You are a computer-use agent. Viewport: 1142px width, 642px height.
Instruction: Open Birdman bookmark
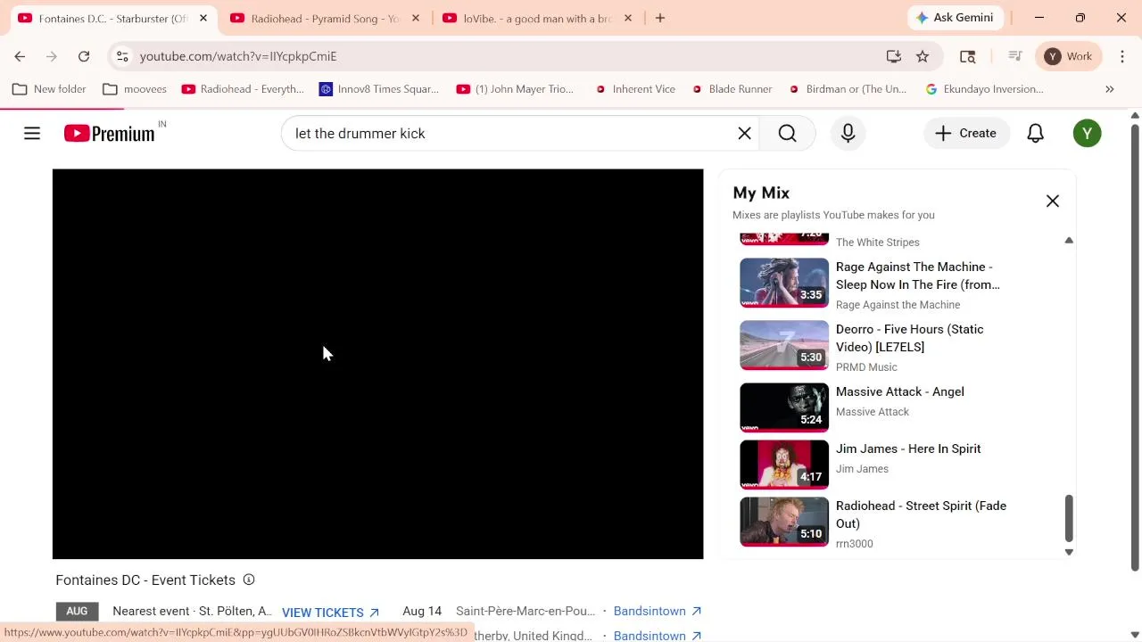tap(848, 89)
